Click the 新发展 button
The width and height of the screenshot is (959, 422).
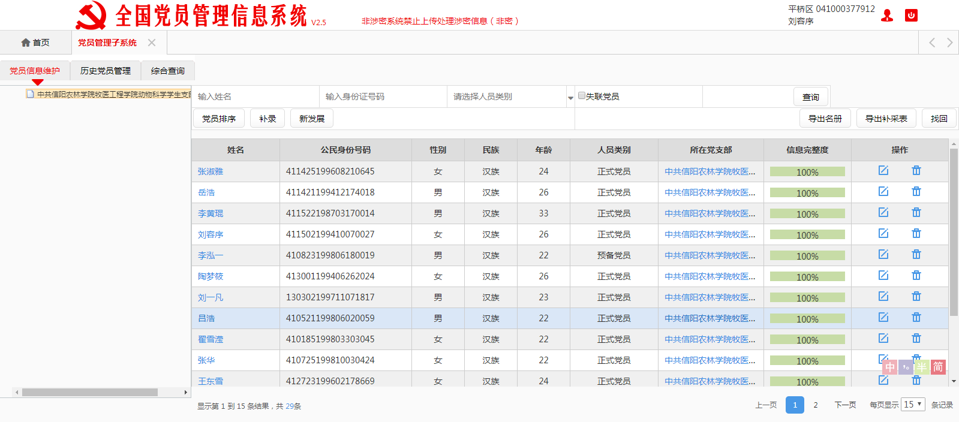(312, 119)
